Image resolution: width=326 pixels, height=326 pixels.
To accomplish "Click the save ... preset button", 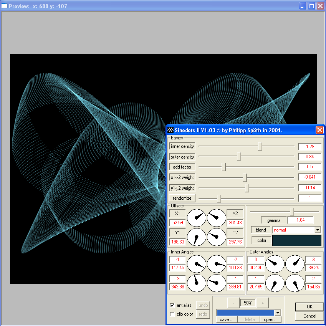I will coord(227,319).
